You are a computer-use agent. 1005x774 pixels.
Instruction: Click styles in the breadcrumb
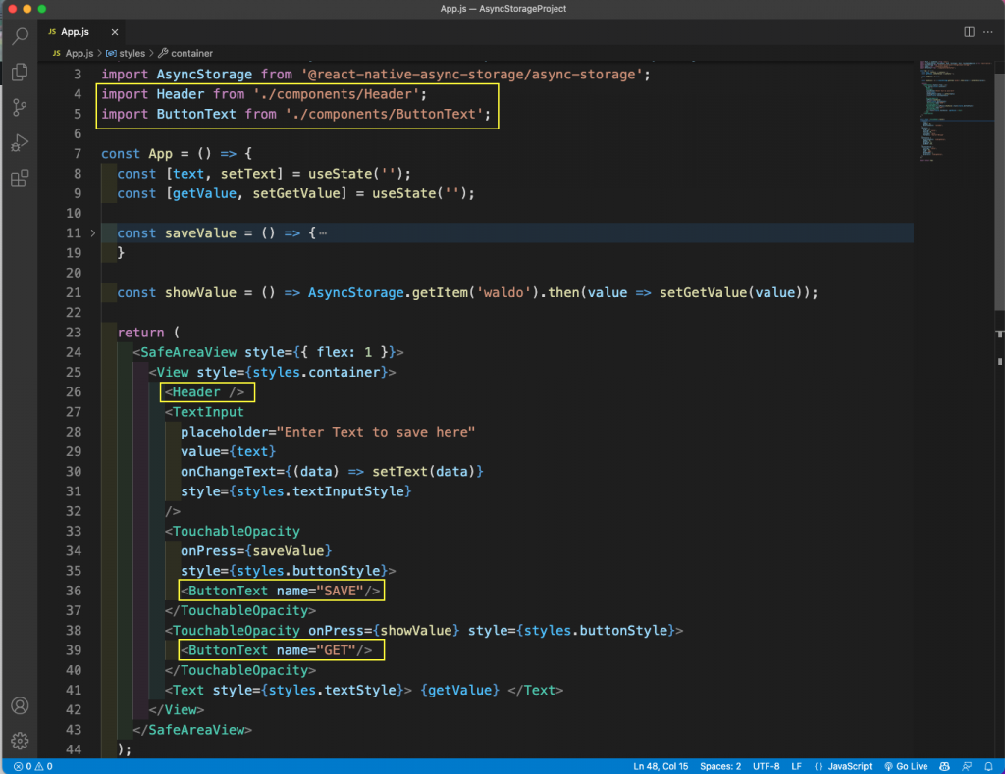[132, 53]
